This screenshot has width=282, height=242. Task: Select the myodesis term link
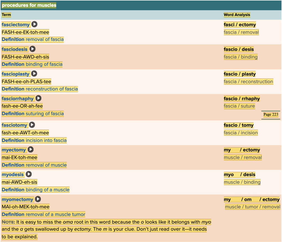point(13,175)
